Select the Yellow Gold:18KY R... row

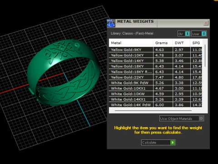[x=155, y=72]
